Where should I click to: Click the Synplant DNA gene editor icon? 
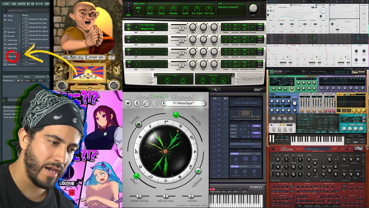137,103
